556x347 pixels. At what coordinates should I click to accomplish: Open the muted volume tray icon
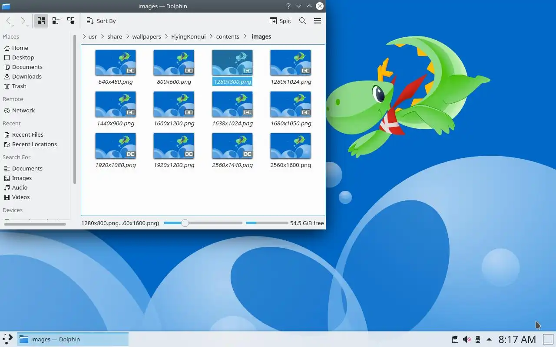coord(467,339)
